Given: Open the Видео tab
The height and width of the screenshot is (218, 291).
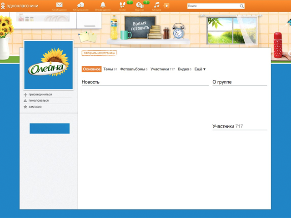Looking at the screenshot, I should pos(185,69).
